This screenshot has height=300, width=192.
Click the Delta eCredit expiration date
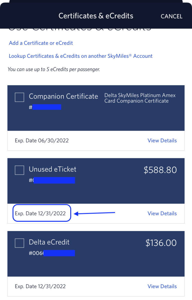pyautogui.click(x=40, y=286)
